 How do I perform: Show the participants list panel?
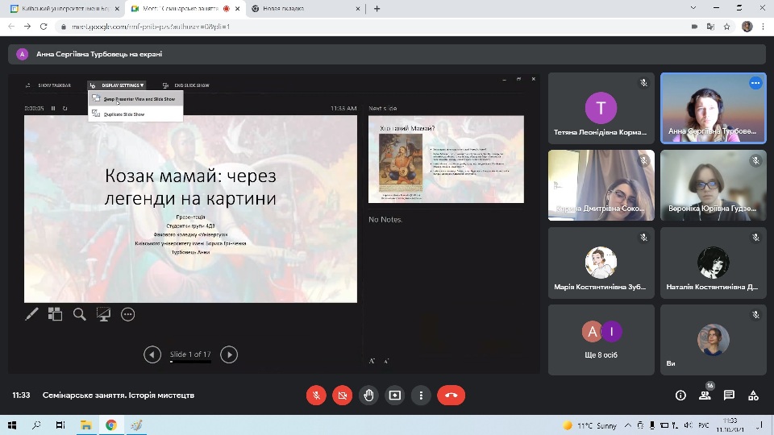[705, 395]
